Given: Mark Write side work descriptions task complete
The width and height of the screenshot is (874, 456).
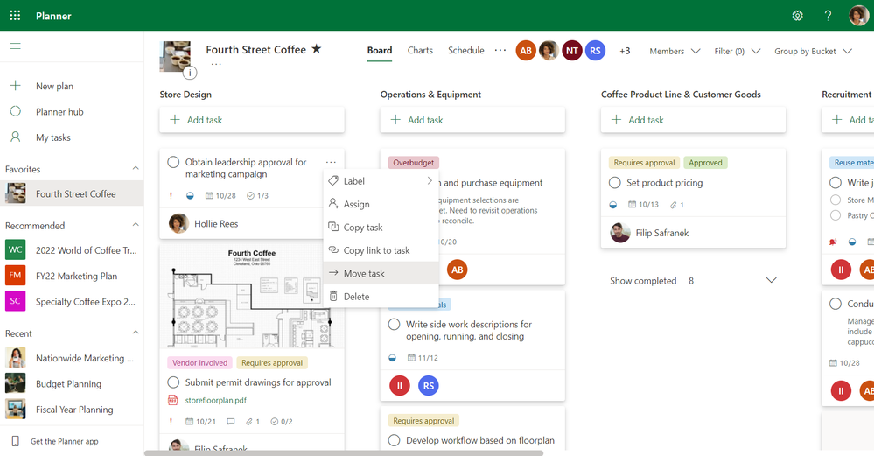Looking at the screenshot, I should pos(394,325).
